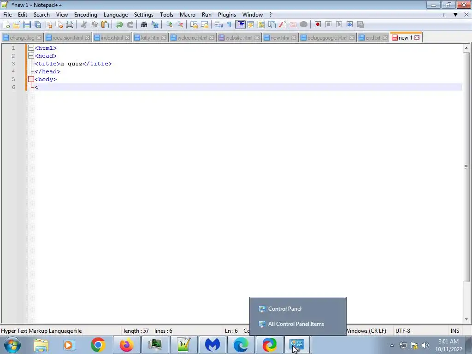
Task: Switch to the kitty.htm tab
Action: (x=150, y=38)
